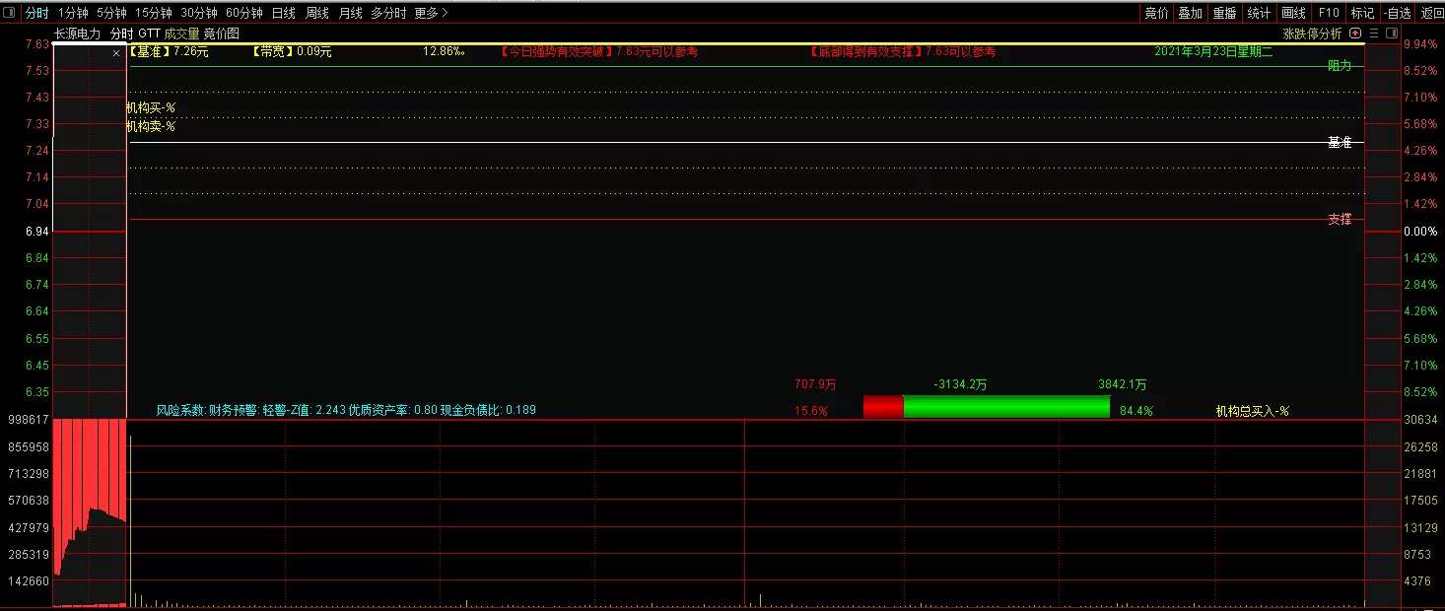Switch to 5分钟 chart tab
Viewport: 1445px width, 611px height.
(x=111, y=13)
